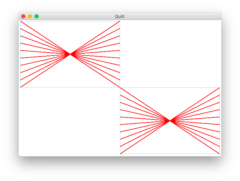The height and width of the screenshot is (181, 240).
Task: Click the top-left corner of upper-left block
Action: (x=21, y=21)
